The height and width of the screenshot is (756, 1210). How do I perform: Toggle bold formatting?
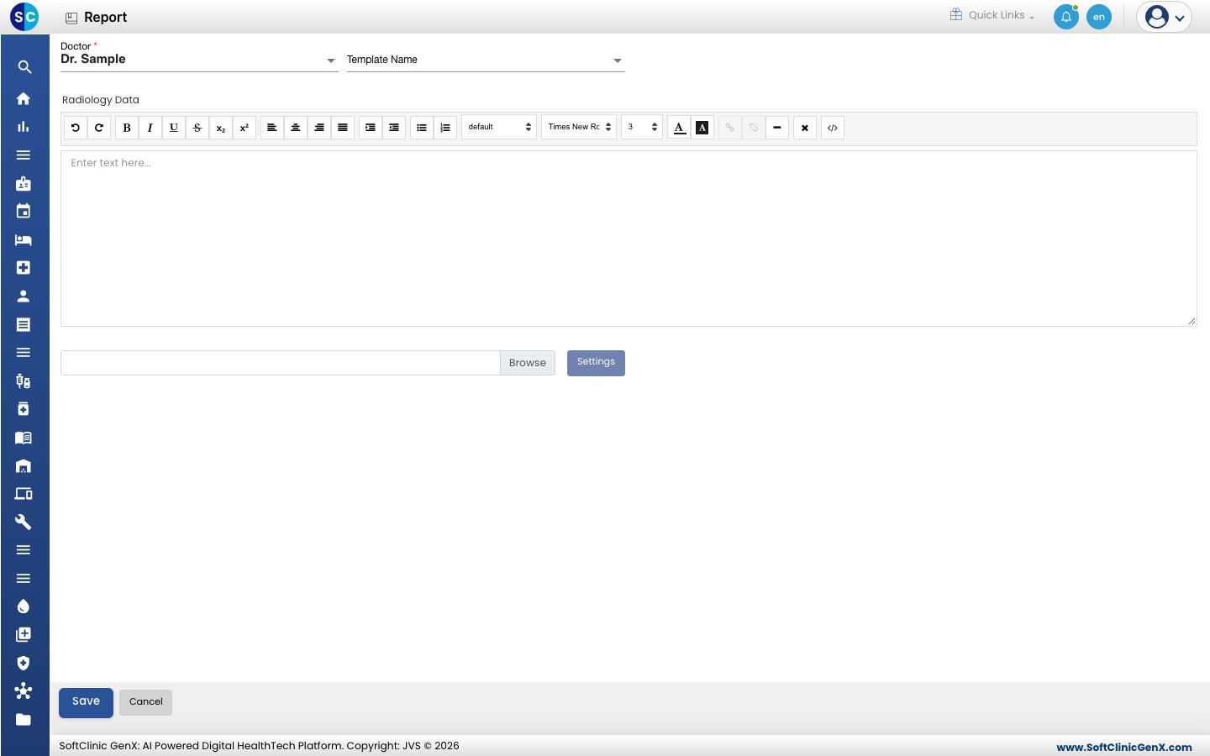[127, 128]
